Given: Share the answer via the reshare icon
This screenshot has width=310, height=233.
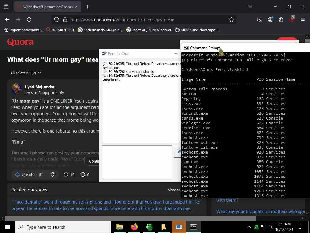Looking at the screenshot, I should click(x=85, y=174).
